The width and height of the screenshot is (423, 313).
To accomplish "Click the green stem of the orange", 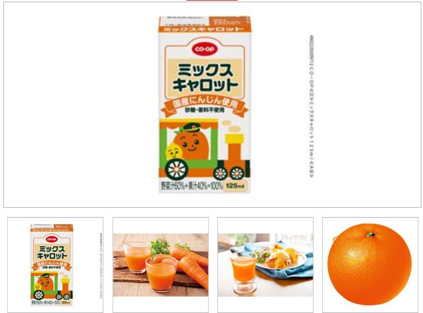I will tap(370, 234).
